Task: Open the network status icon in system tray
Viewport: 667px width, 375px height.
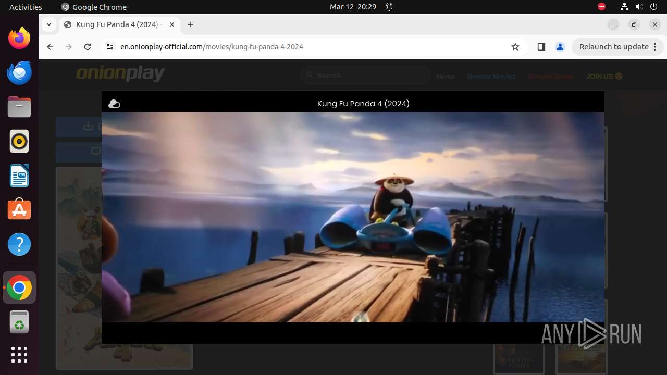Action: coord(624,7)
